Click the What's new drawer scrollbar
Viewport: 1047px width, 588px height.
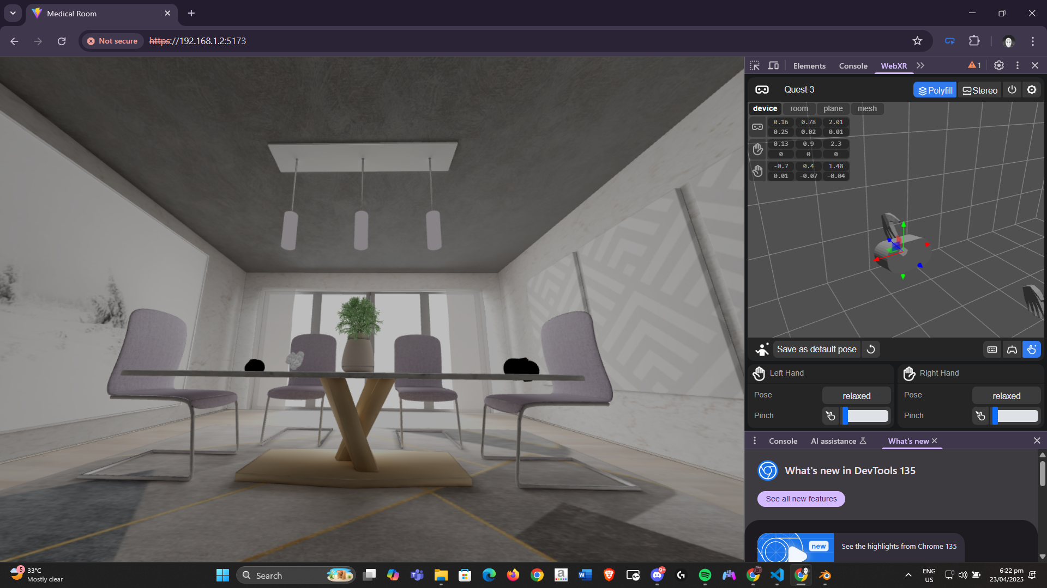pos(1043,474)
